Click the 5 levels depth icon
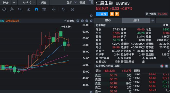The image size is (170, 93). point(167,66)
